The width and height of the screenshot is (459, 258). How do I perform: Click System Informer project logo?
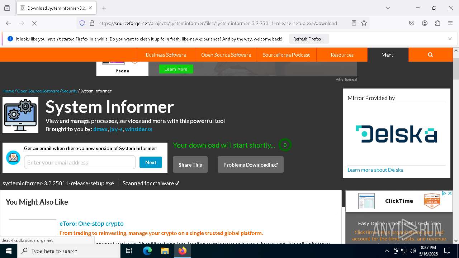(x=20, y=115)
